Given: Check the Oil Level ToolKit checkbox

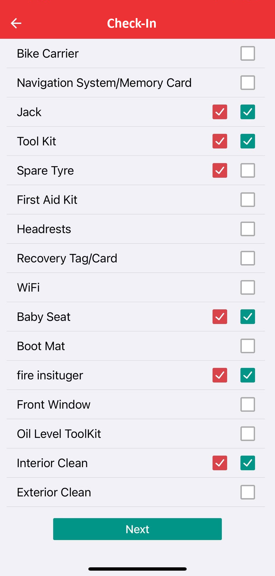Looking at the screenshot, I should tap(247, 434).
